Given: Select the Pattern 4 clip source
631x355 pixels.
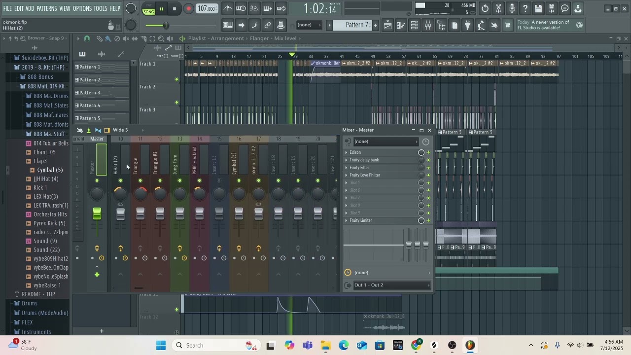Looking at the screenshot, I should coord(102,106).
